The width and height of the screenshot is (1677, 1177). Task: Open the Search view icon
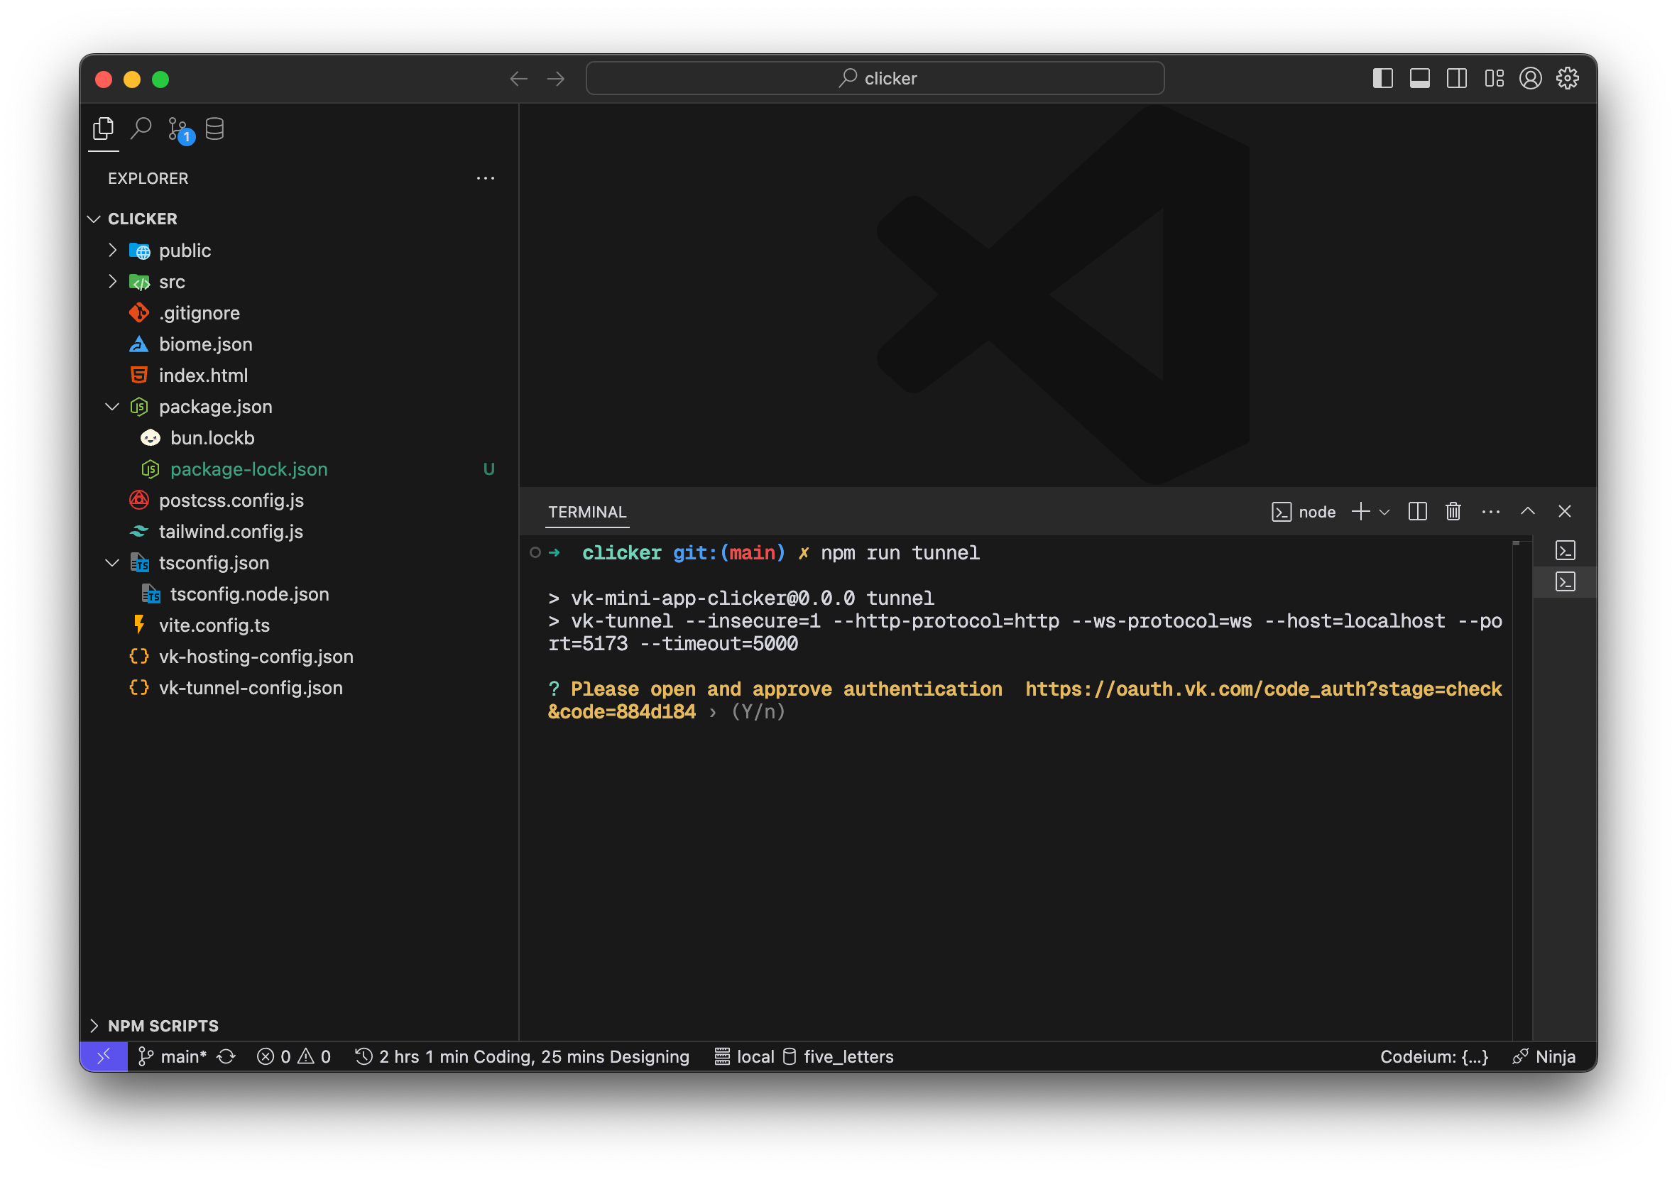pyautogui.click(x=141, y=129)
